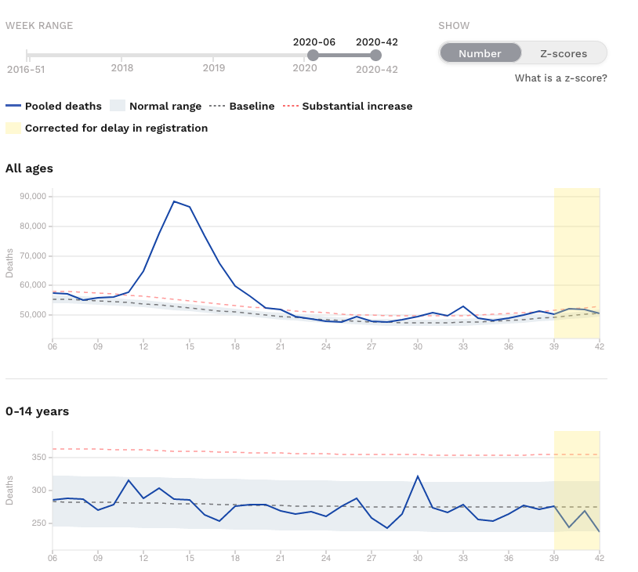Click week 39 on the All ages x-axis
638x572 pixels.
click(554, 346)
